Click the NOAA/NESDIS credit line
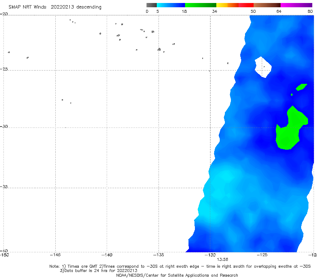This screenshot has height=278, width=317. pos(177,275)
